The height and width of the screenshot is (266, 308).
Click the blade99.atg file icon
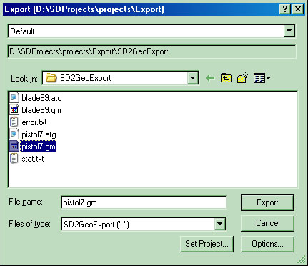tap(14, 98)
